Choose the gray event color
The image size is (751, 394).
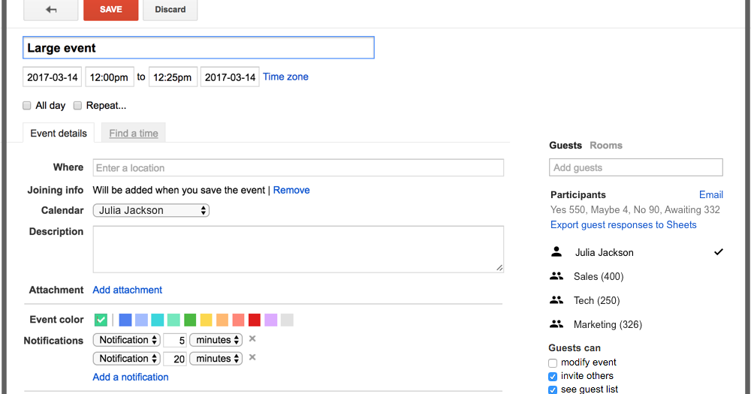coord(287,320)
